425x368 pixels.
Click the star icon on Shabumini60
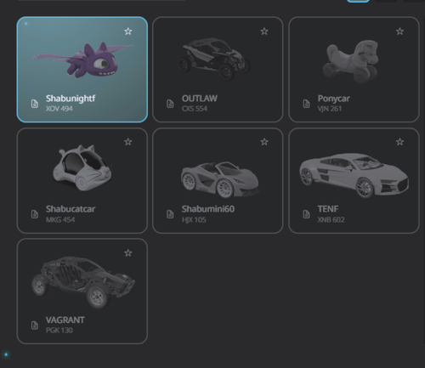click(x=264, y=142)
